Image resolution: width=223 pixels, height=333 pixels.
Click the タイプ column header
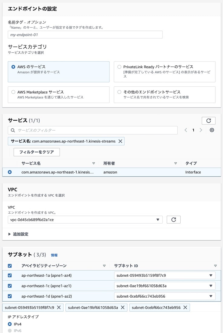click(191, 163)
